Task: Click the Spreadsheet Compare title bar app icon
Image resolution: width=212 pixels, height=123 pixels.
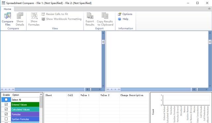Action: [x=3, y=3]
